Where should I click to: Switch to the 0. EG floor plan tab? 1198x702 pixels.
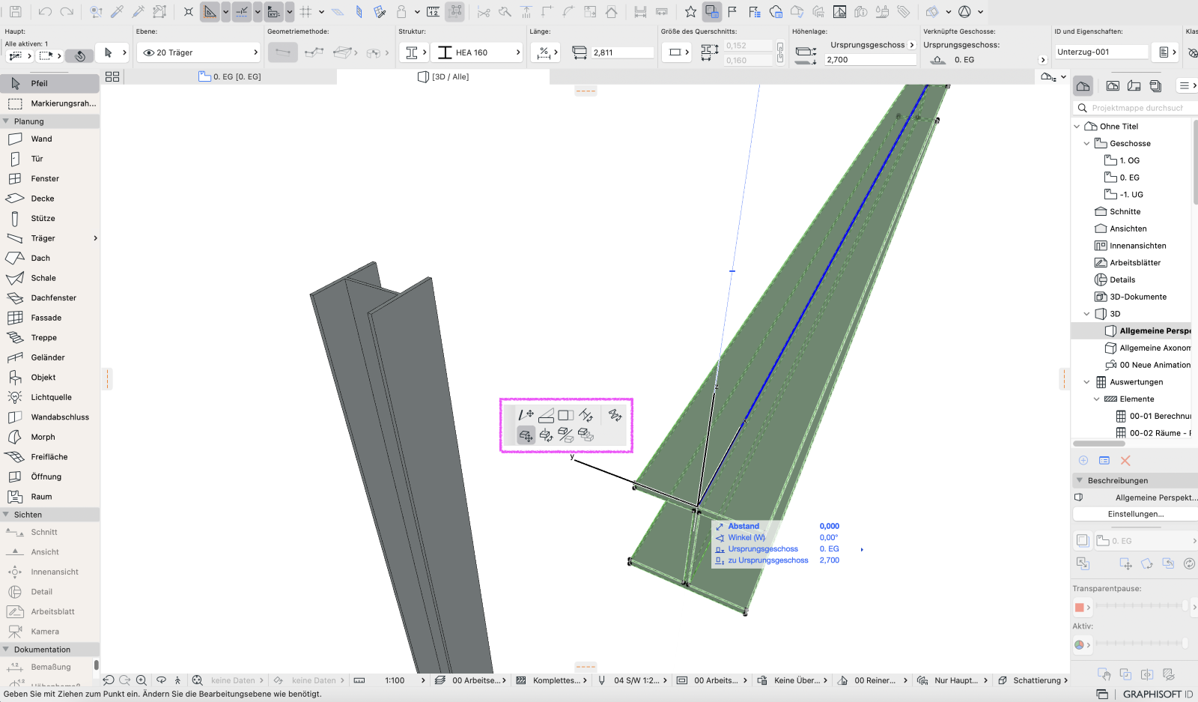pos(231,76)
